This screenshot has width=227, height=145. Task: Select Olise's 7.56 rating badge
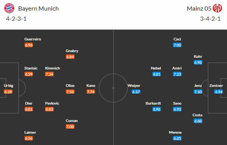[70, 92]
